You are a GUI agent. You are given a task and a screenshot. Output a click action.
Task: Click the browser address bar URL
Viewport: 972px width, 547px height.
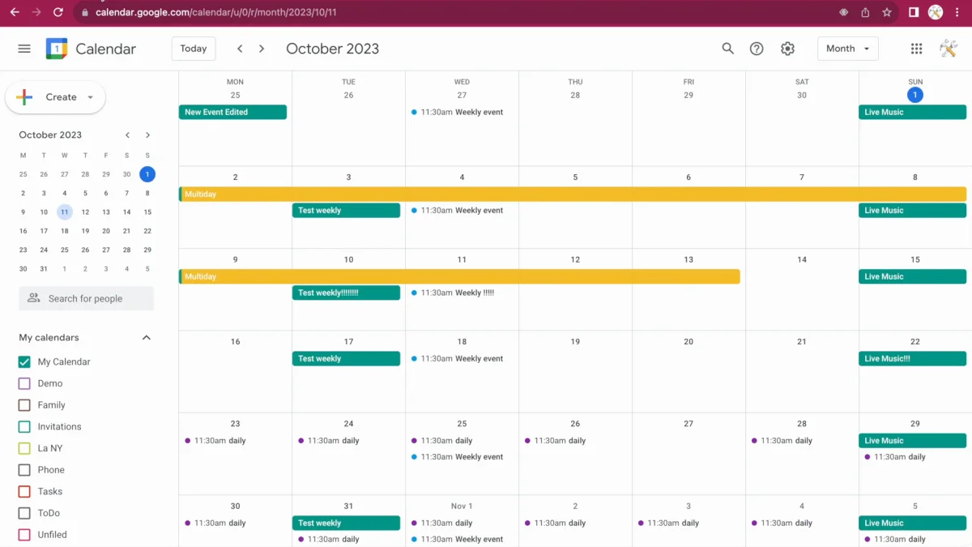(x=215, y=12)
